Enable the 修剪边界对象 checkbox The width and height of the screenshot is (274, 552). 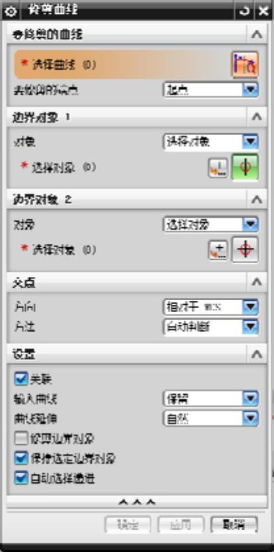pyautogui.click(x=21, y=439)
